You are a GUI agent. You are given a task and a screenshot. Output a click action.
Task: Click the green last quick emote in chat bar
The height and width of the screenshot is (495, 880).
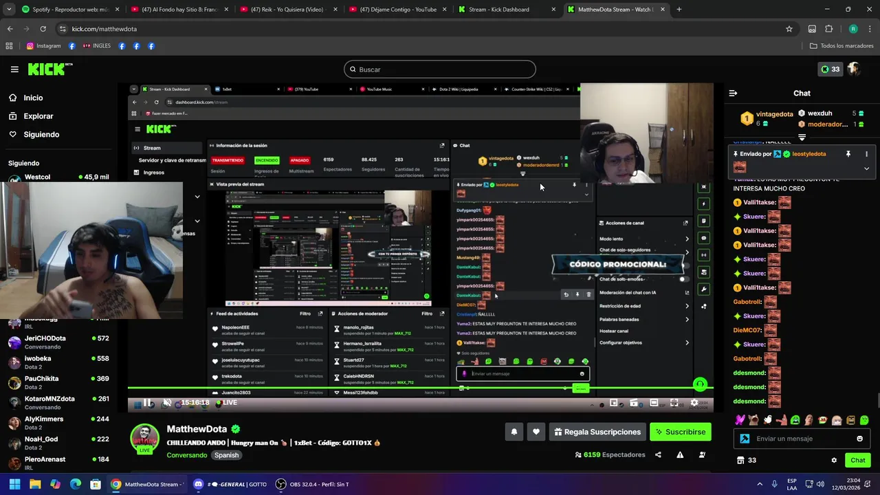click(x=864, y=420)
